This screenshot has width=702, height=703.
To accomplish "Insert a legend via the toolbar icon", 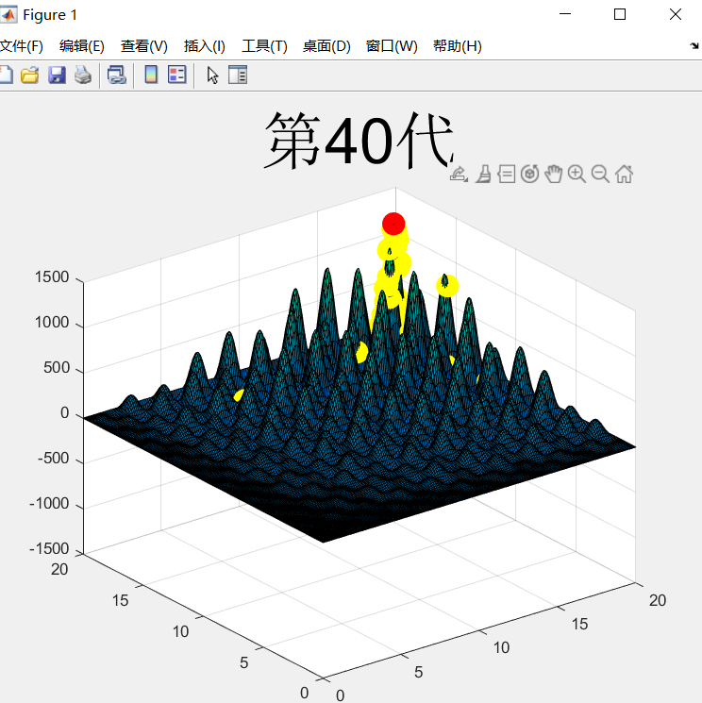I will tap(177, 75).
